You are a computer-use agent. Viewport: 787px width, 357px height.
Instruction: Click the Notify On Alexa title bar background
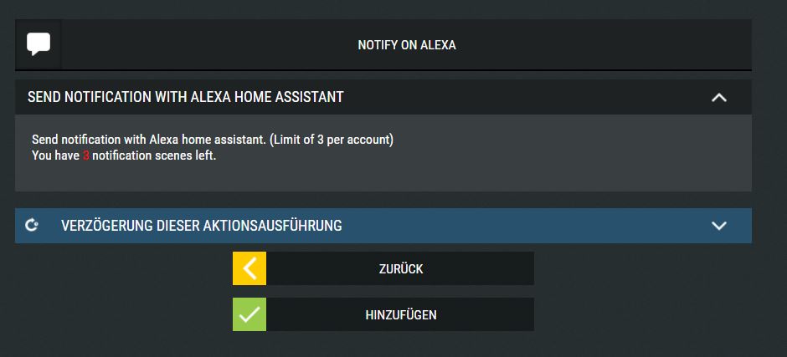pos(602,45)
